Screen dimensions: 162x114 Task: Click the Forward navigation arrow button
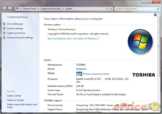(10, 9)
